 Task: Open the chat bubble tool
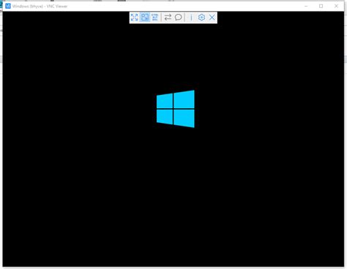point(179,18)
